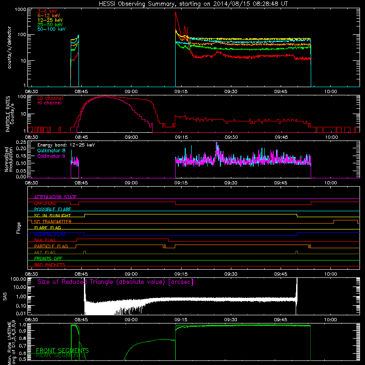Screen dimensions: 365x365
Task: Click the 09:45 time label under the counts panel
Action: 281,92
